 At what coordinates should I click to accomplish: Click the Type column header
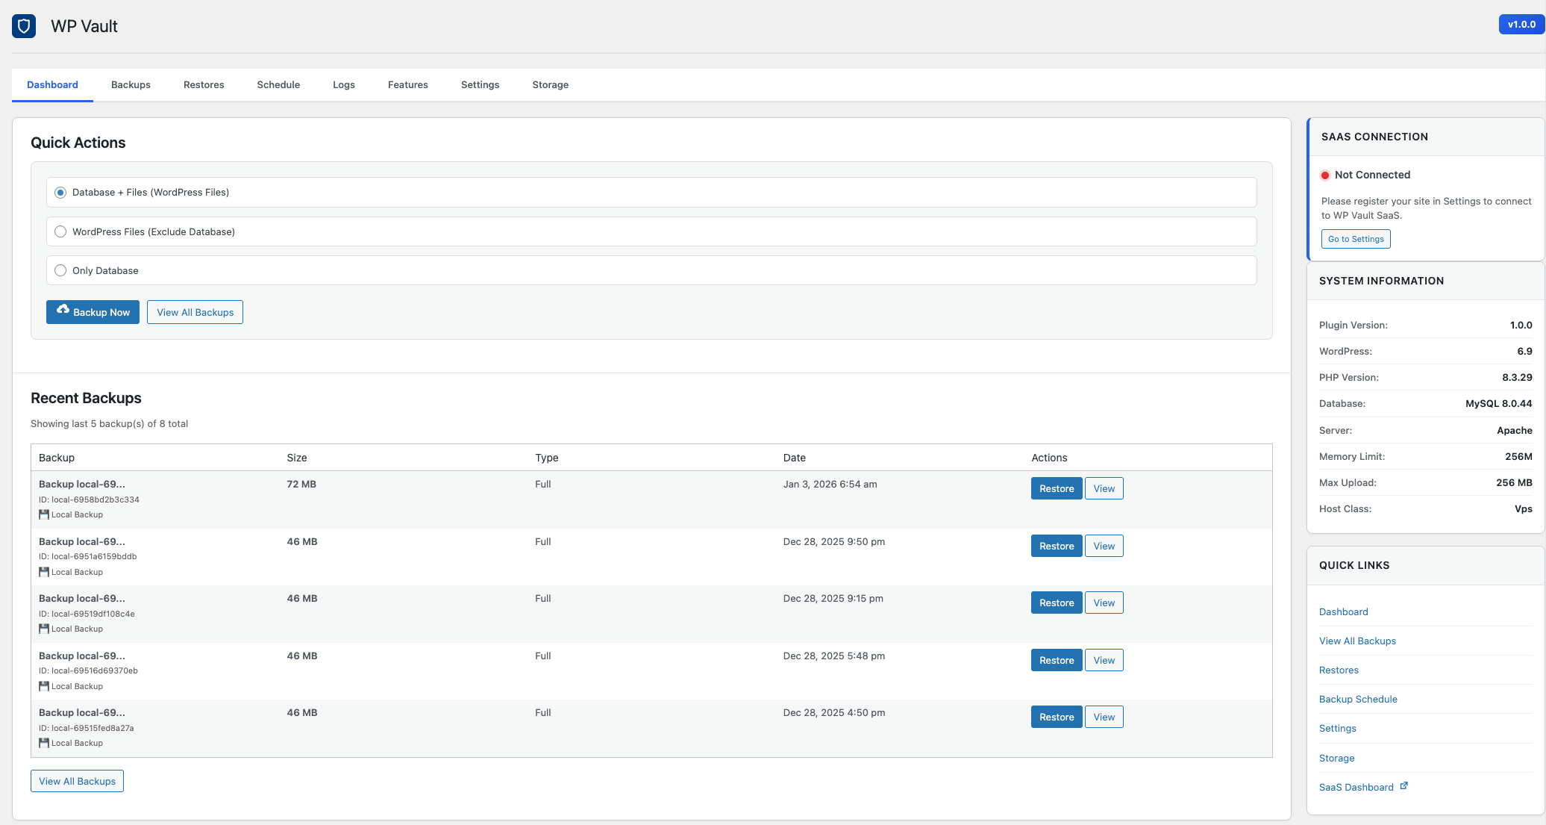(x=546, y=458)
